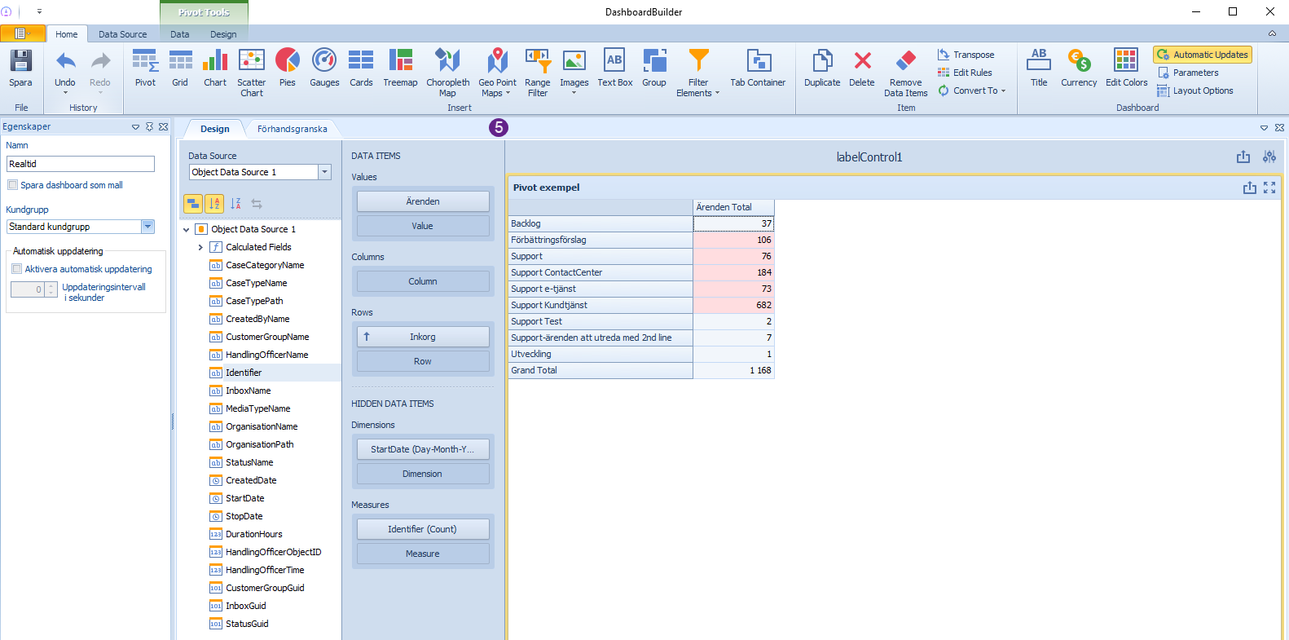Insert Gauges item
The width and height of the screenshot is (1289, 640).
coord(324,68)
